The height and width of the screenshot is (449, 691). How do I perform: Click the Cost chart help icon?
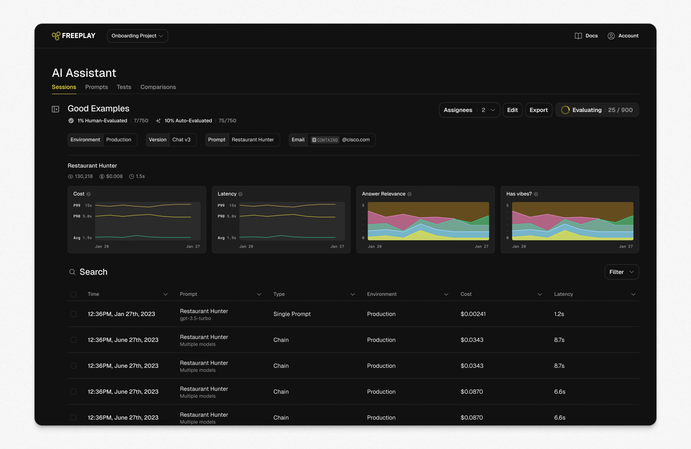tap(89, 194)
